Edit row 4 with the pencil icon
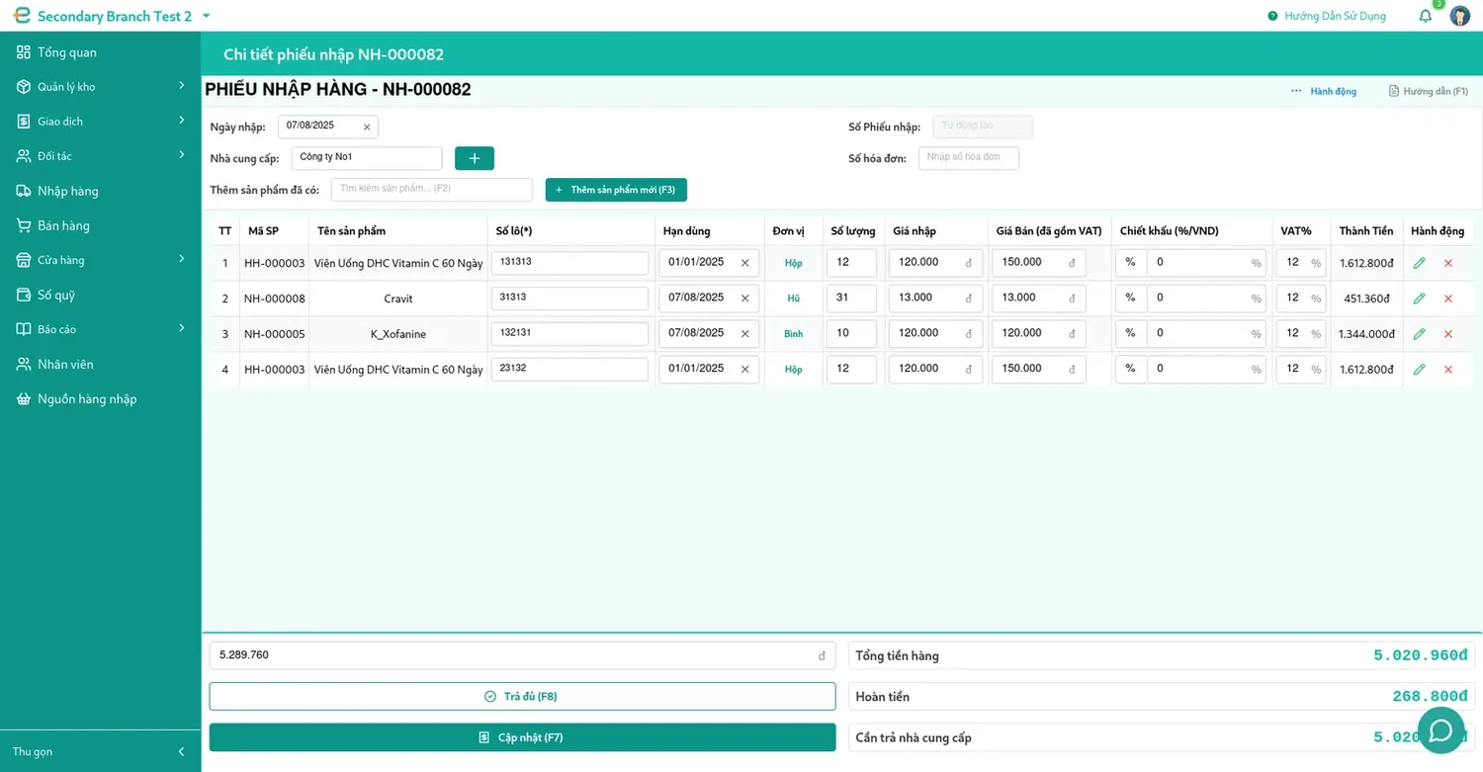This screenshot has width=1483, height=772. (1420, 370)
